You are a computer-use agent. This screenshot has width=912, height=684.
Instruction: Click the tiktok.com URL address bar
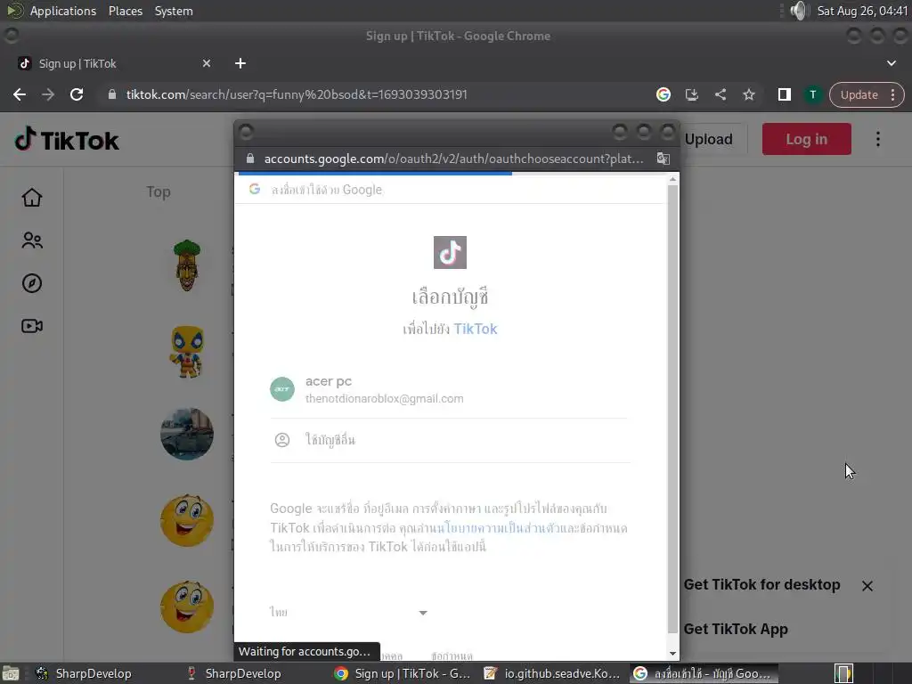pyautogui.click(x=372, y=94)
